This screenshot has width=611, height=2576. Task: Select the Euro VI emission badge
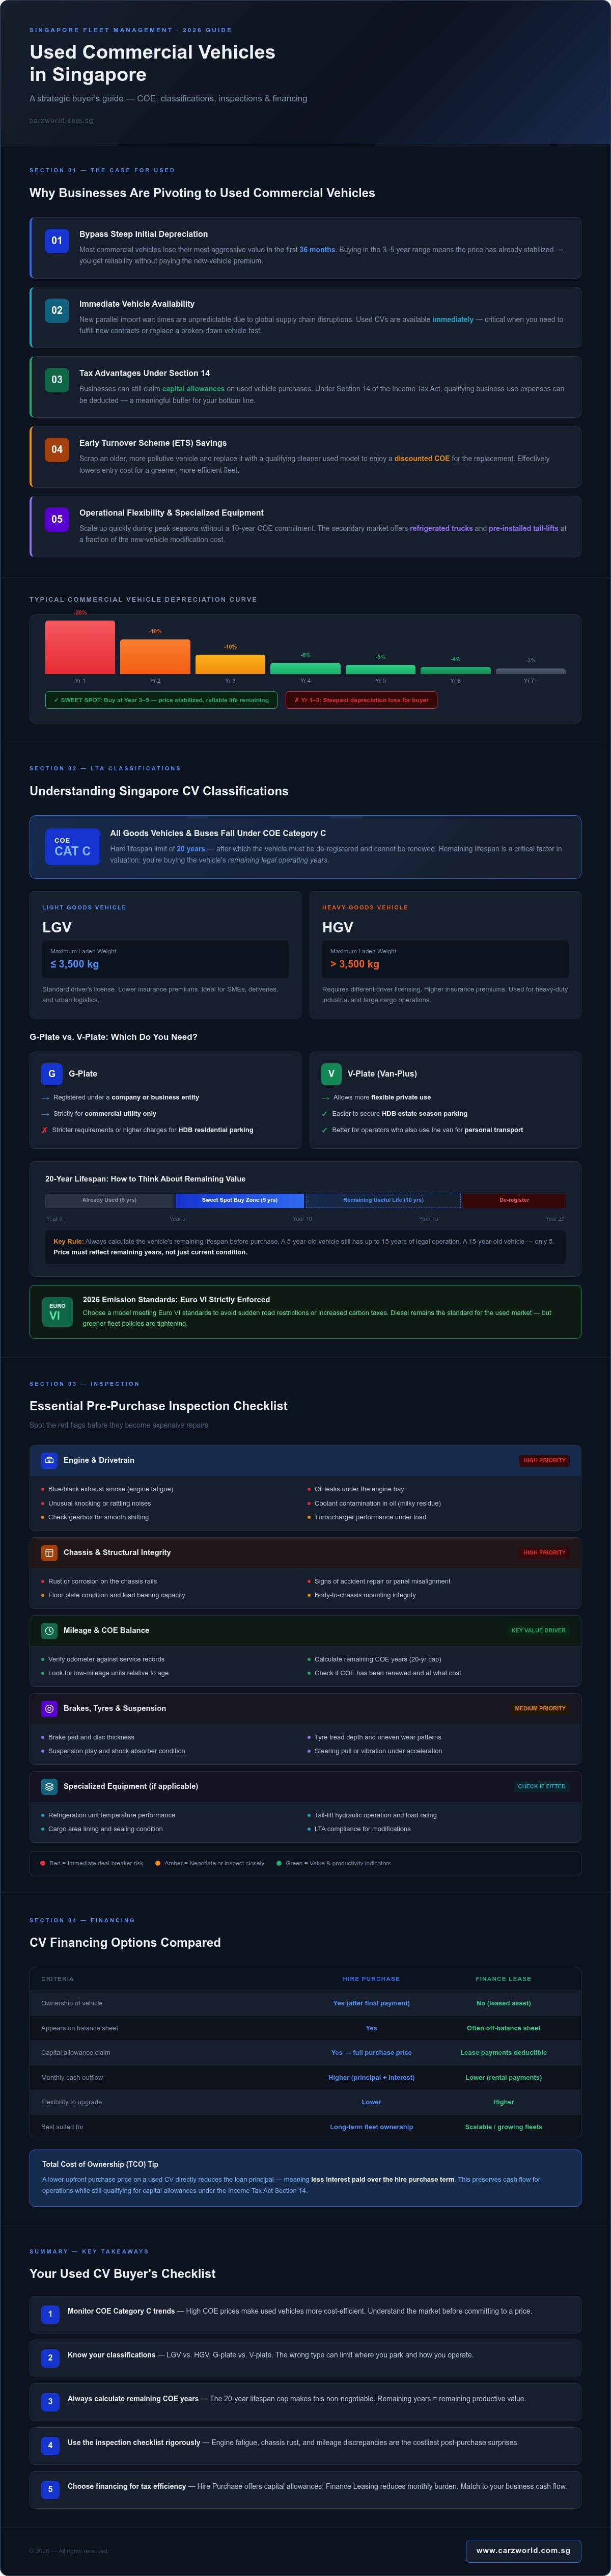tap(57, 1311)
